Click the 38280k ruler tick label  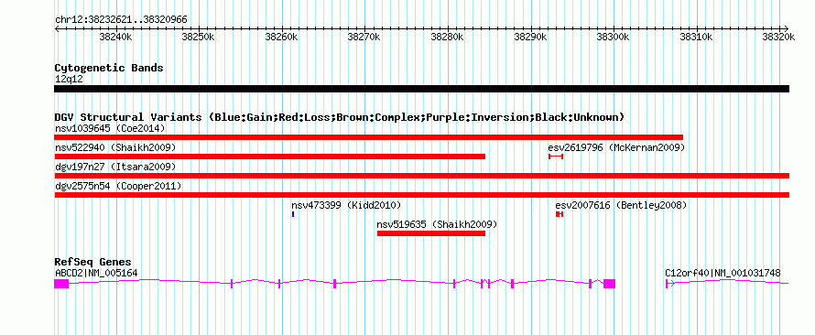448,38
